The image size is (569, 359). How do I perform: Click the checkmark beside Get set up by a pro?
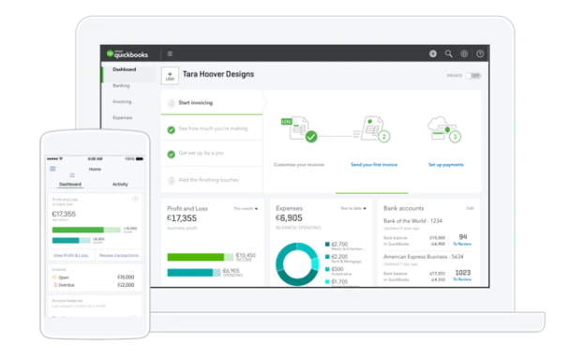(171, 155)
